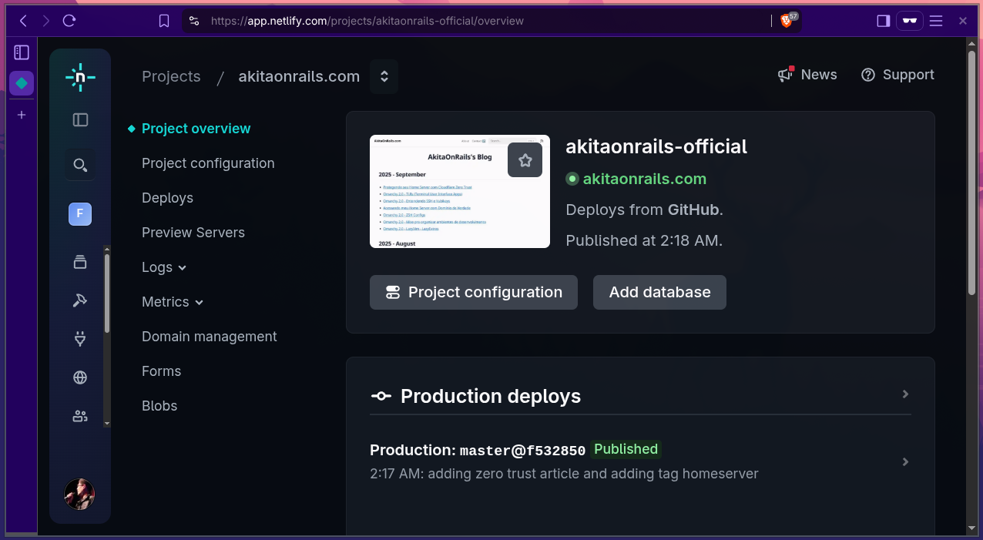Screen dimensions: 983x540
Task: Open the akitaonrails.com site link
Action: [645, 179]
